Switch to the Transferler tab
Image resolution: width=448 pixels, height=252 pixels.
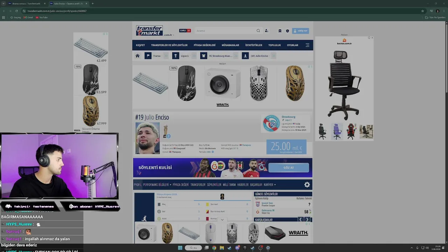[198, 185]
